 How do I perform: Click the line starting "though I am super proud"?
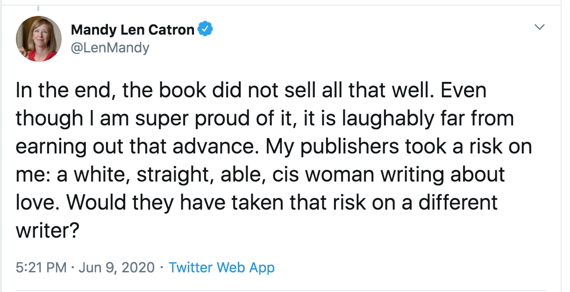click(x=265, y=119)
